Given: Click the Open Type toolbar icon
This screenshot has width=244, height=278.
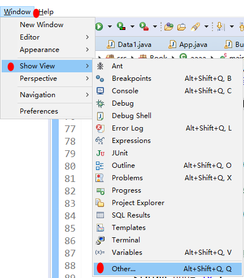Looking at the screenshot, I should coord(169,27).
